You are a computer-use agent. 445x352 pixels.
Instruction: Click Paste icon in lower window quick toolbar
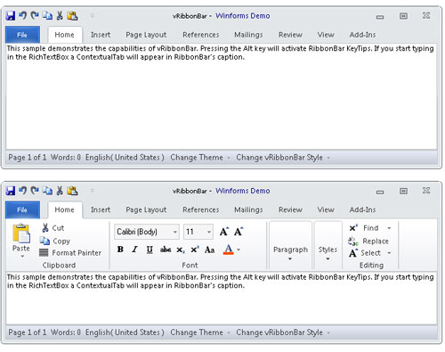click(x=72, y=191)
